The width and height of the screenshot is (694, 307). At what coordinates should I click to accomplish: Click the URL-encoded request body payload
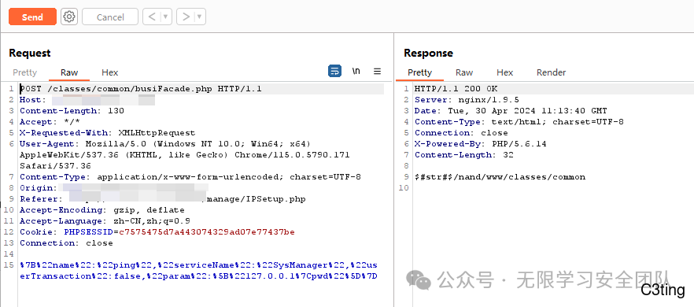(x=198, y=271)
